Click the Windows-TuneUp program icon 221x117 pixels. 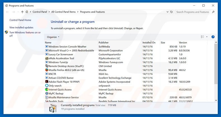click(47, 62)
